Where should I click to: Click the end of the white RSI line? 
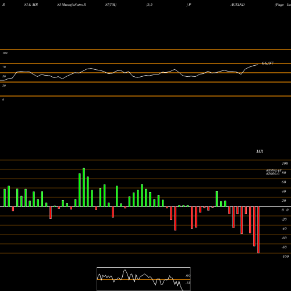(x=258, y=65)
